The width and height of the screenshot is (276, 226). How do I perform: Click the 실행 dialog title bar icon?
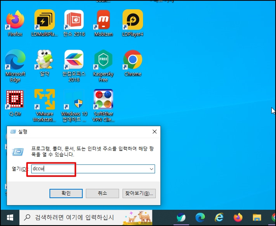(13, 132)
